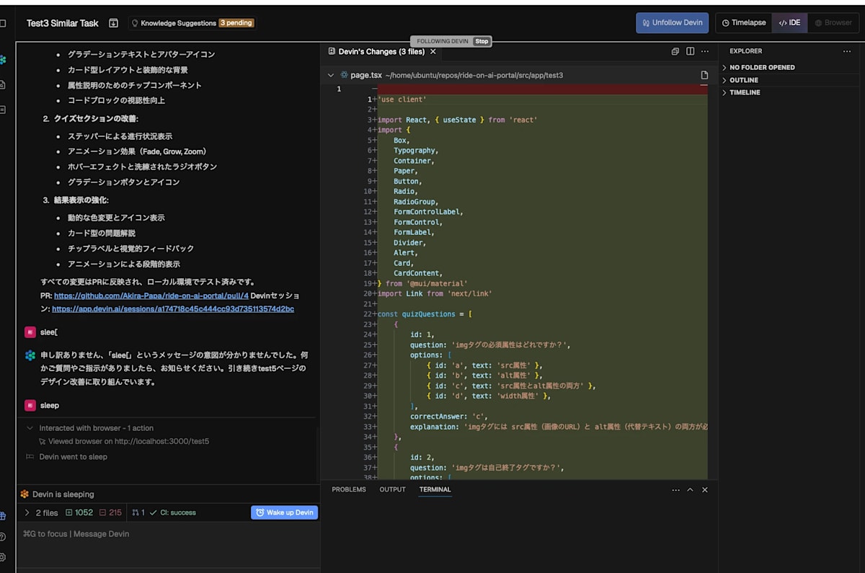The height and width of the screenshot is (573, 865).
Task: Click the Devin went to sleep entry
Action: tap(73, 457)
